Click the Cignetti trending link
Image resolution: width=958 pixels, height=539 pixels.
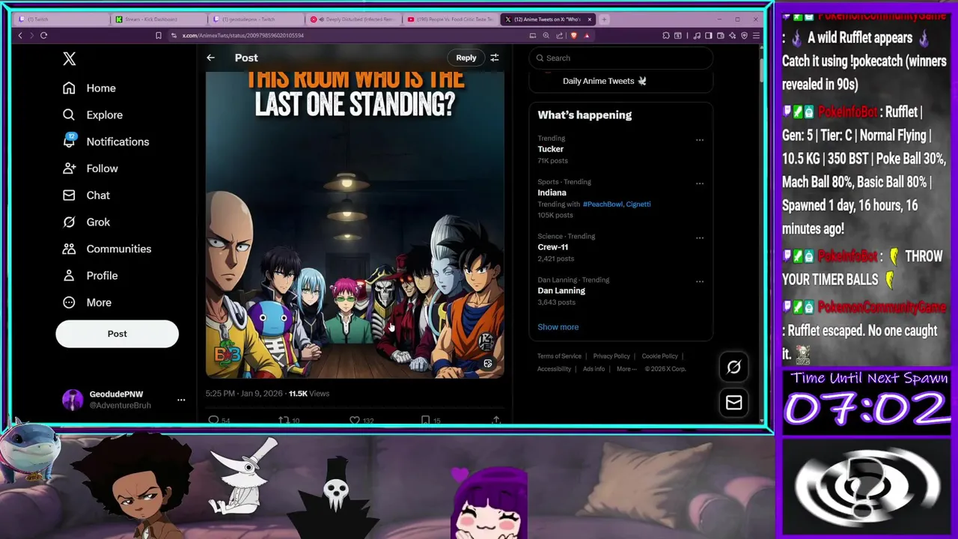(x=638, y=204)
